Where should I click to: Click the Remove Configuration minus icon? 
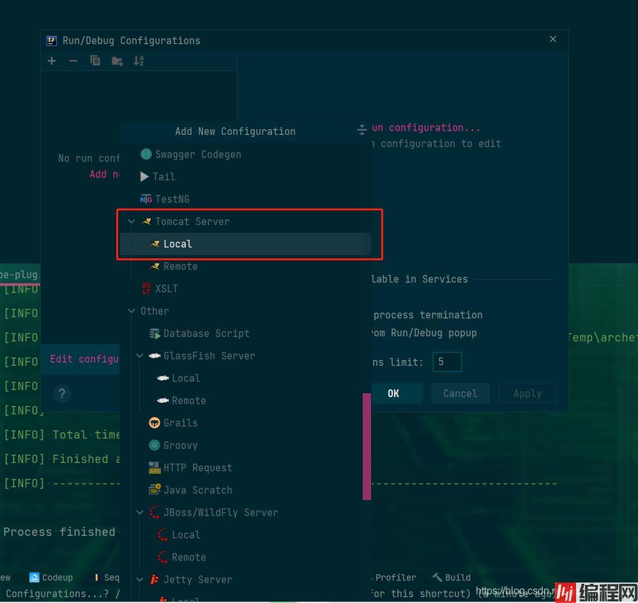(x=73, y=61)
